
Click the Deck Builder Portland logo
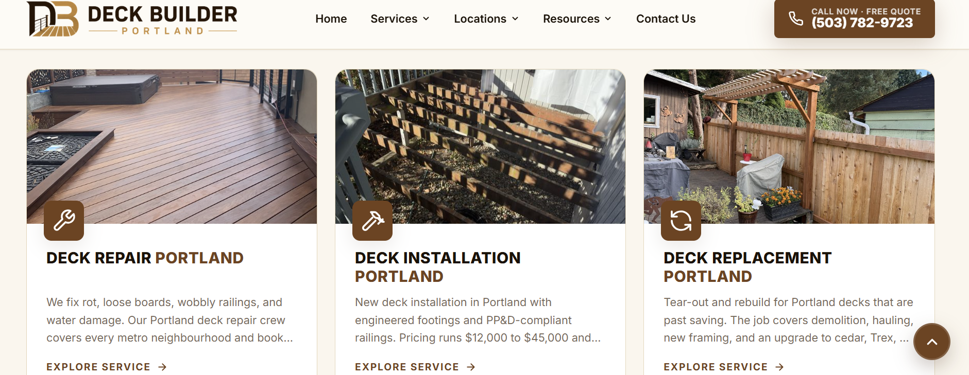pyautogui.click(x=132, y=19)
